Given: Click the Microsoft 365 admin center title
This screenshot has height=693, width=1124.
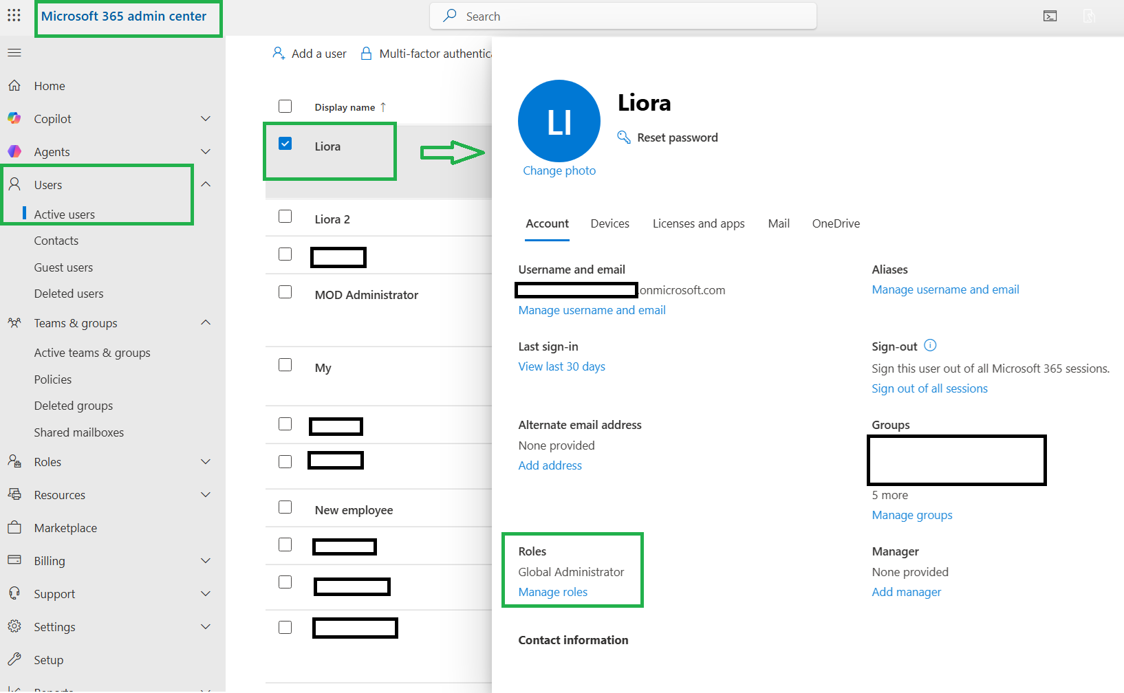Looking at the screenshot, I should pos(124,16).
